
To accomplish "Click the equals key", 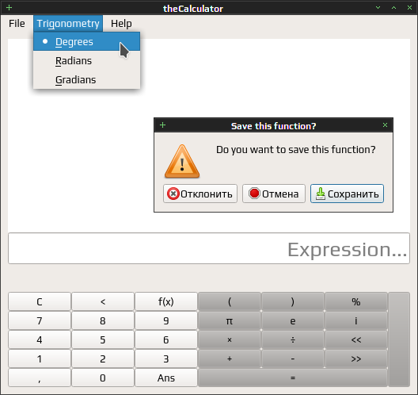I will coord(293,378).
